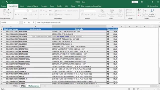Switch to the PROCV sheet tab

[x=15, y=86]
